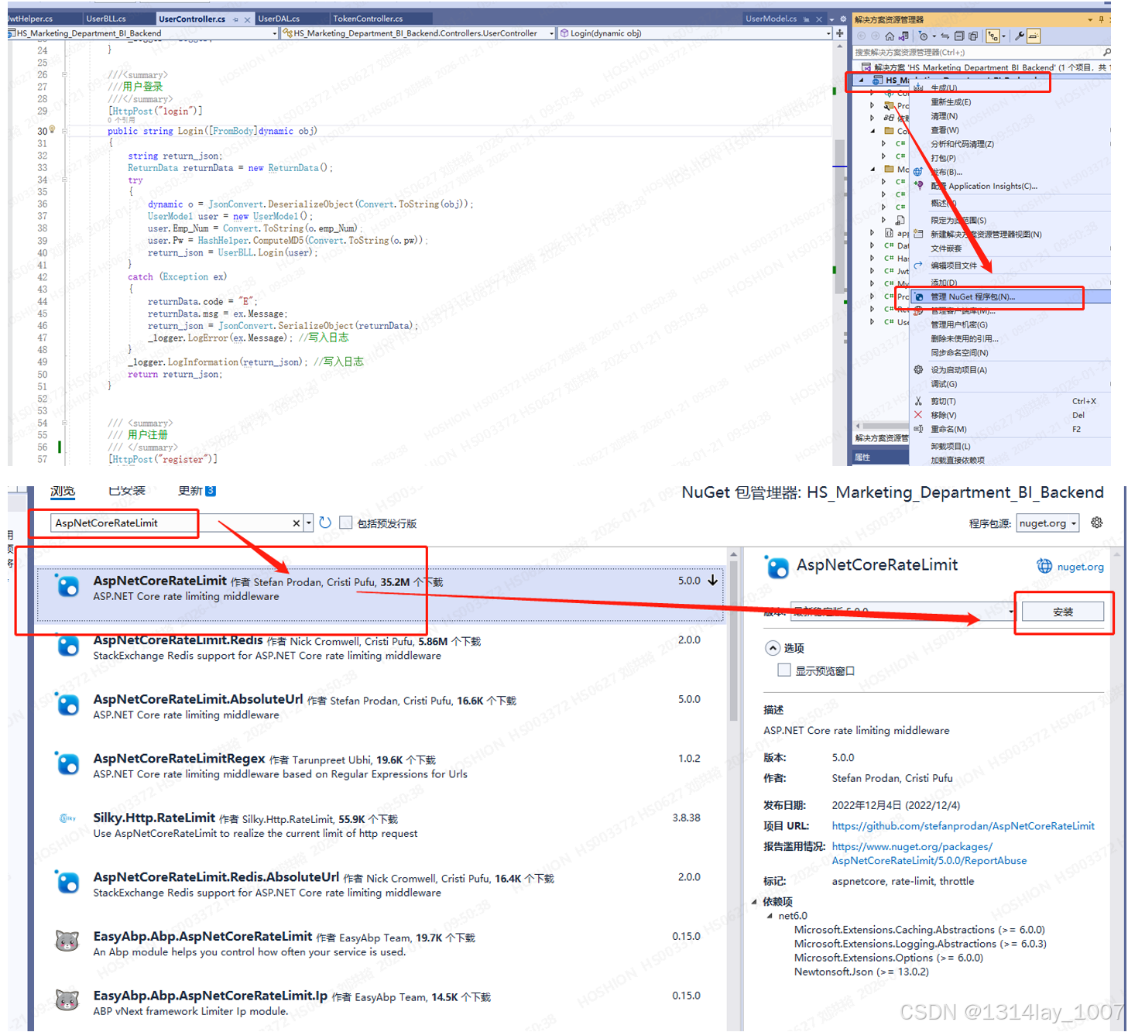Check the show preview window checkbox
The width and height of the screenshot is (1128, 1032).
click(x=783, y=670)
